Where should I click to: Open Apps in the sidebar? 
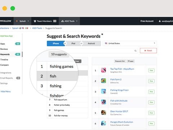3,44
